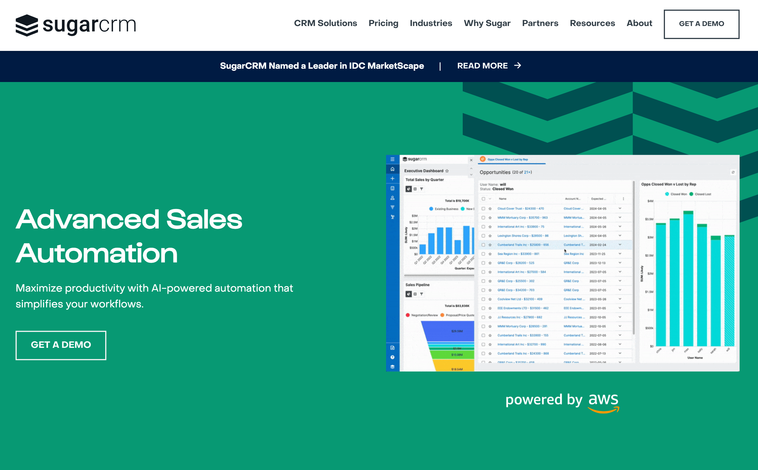This screenshot has width=758, height=470.
Task: Open the Why Sugar menu
Action: click(487, 23)
